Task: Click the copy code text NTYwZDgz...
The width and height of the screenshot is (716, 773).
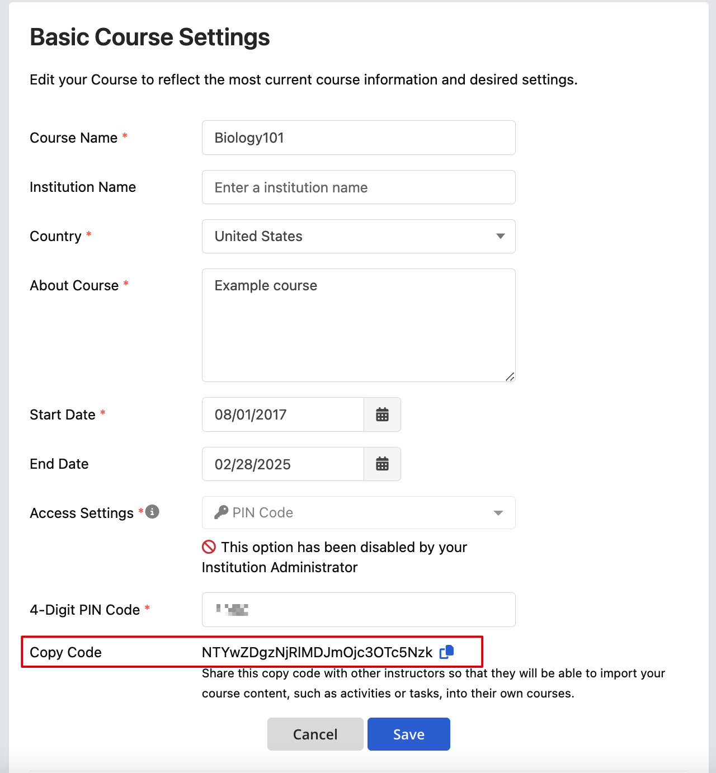Action: coord(317,653)
